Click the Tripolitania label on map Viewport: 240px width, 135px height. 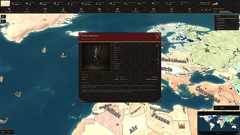160,110
